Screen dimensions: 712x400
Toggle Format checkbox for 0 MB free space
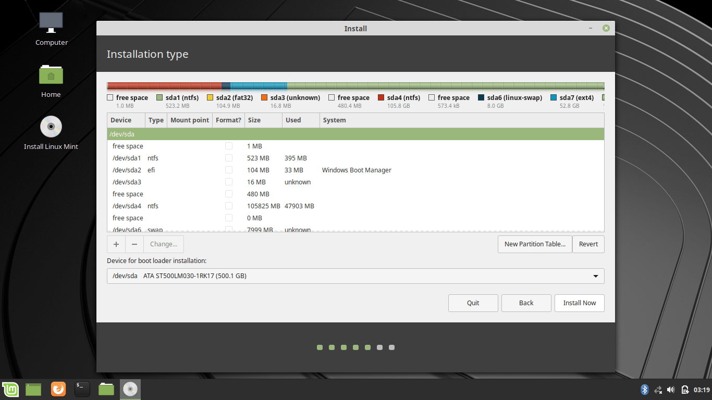tap(229, 218)
